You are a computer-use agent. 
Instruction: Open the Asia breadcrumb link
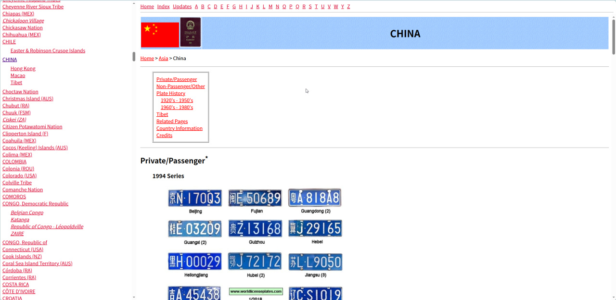coord(164,58)
